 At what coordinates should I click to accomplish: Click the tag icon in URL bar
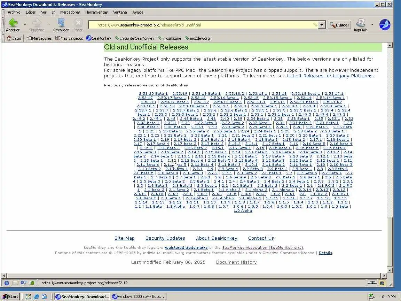315,25
